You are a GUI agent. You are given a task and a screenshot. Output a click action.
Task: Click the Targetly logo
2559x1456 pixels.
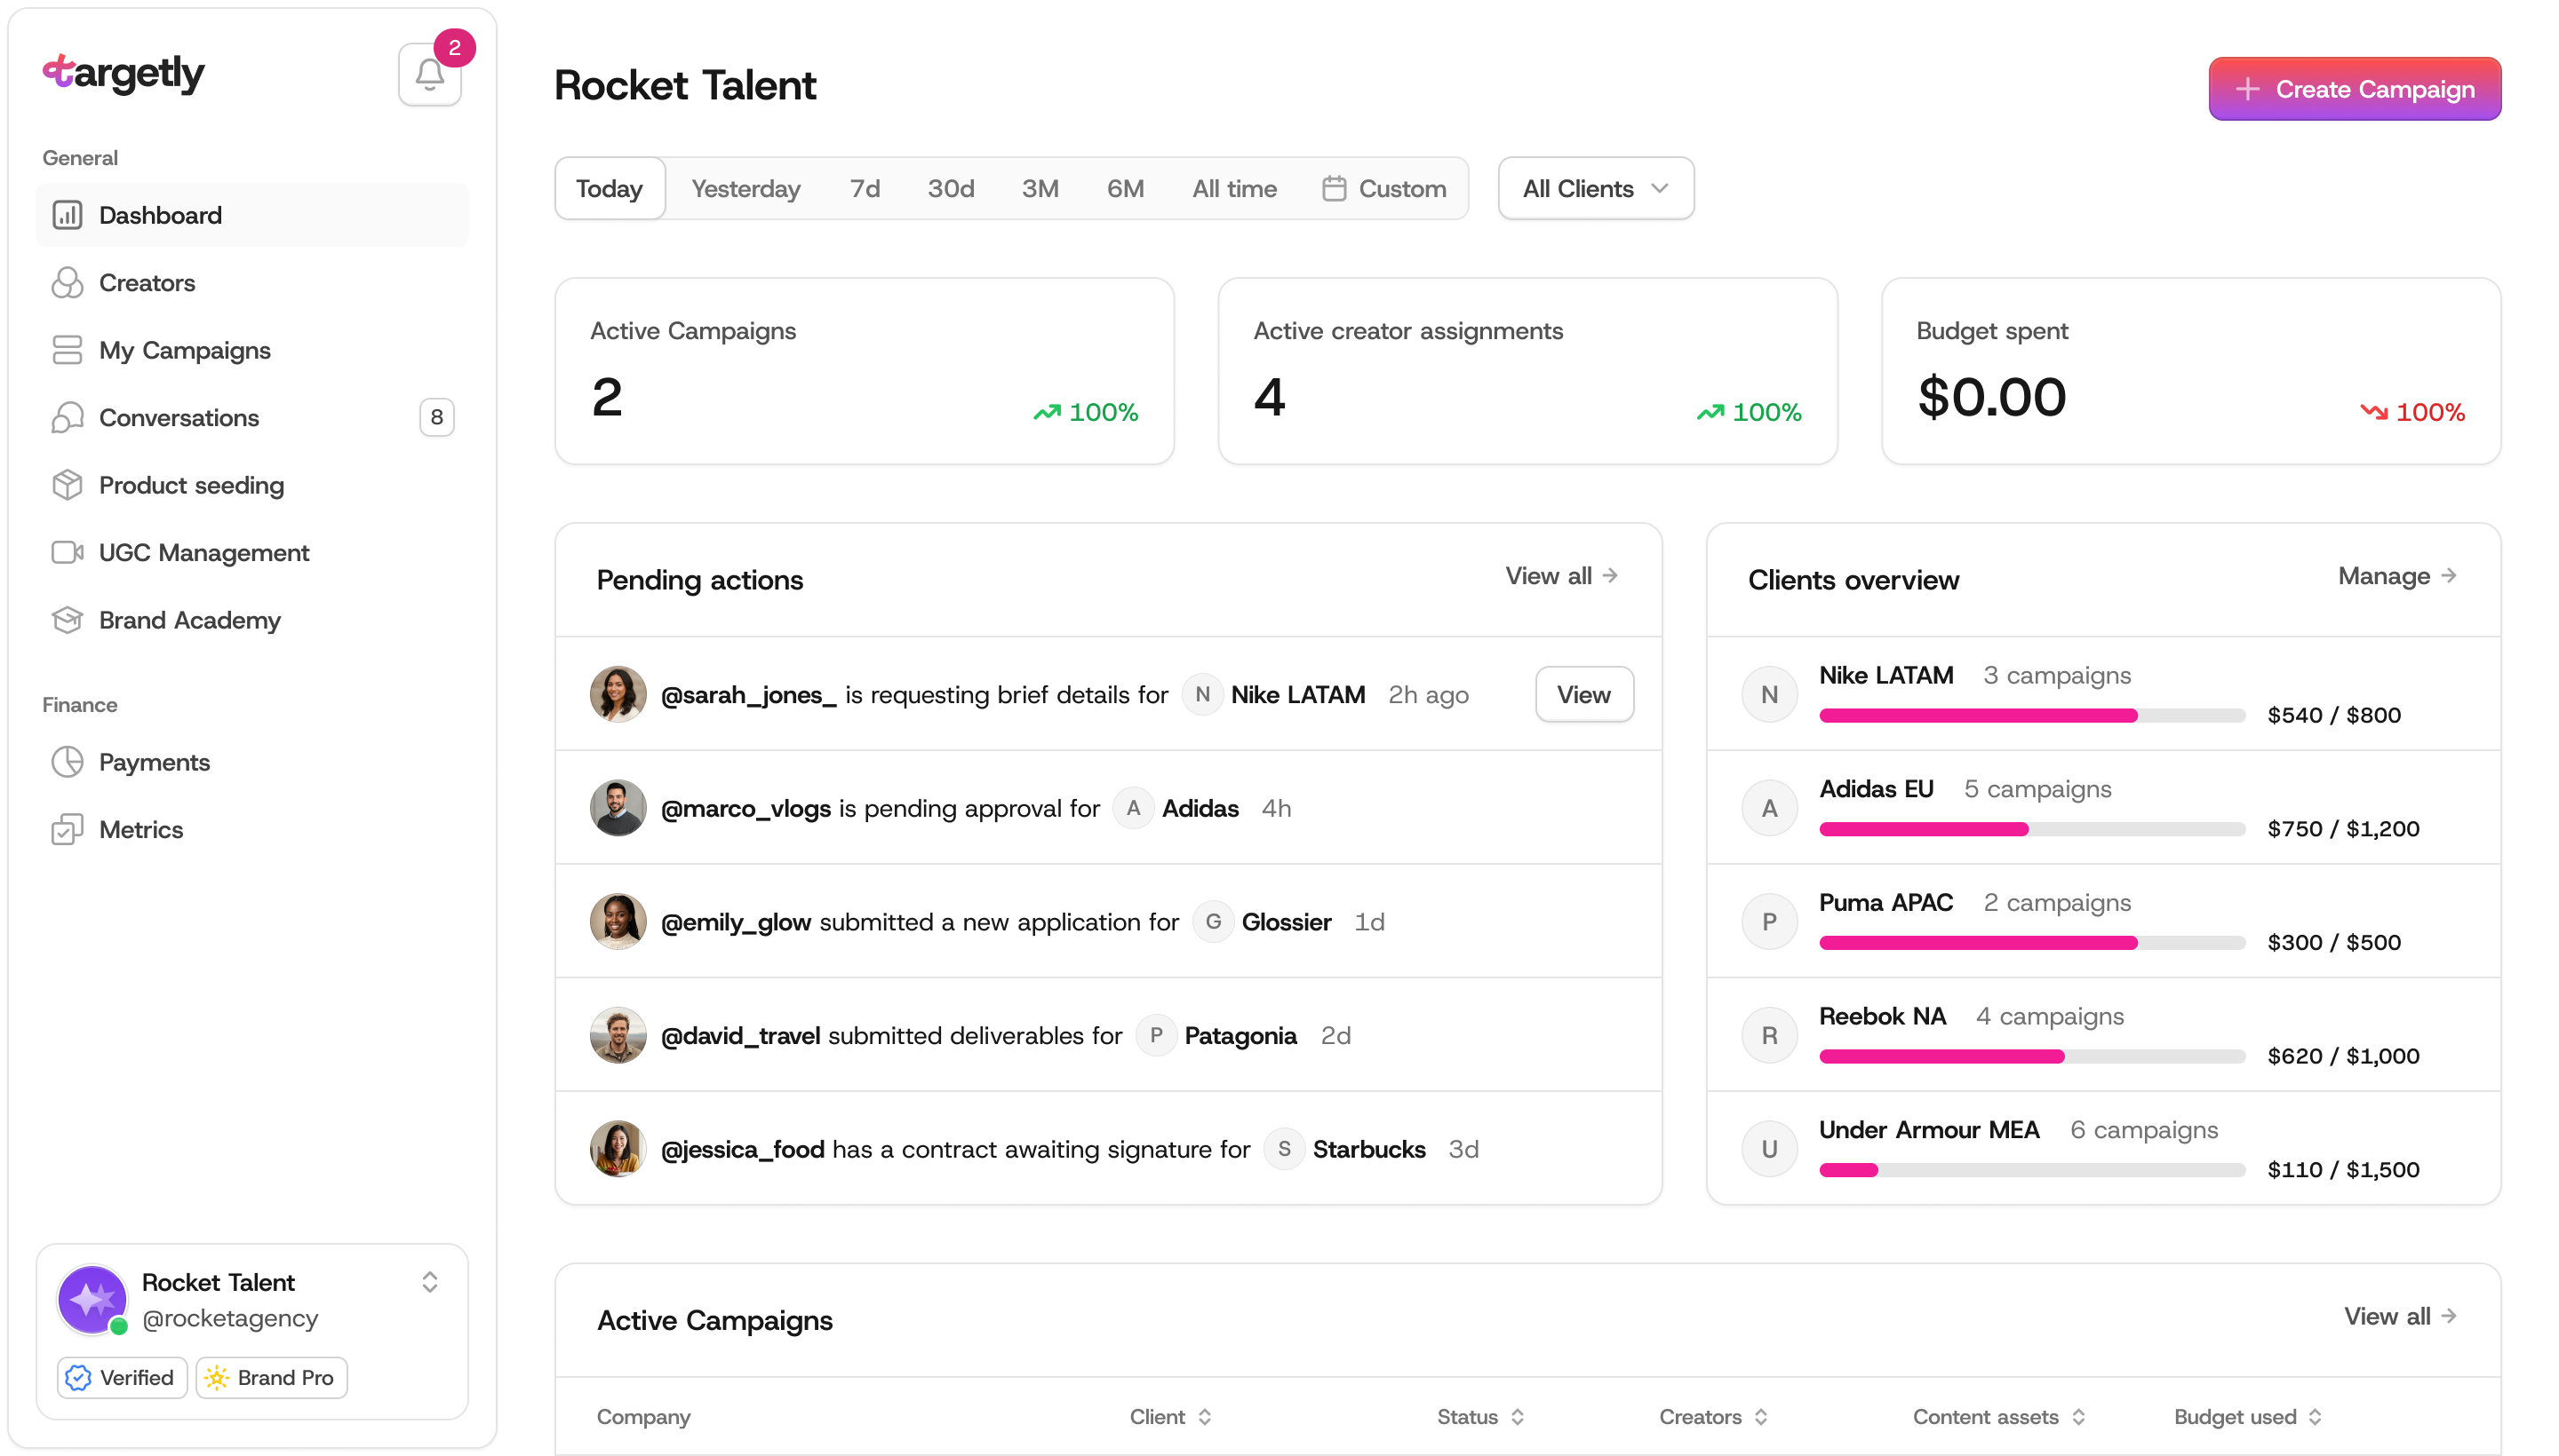(124, 73)
